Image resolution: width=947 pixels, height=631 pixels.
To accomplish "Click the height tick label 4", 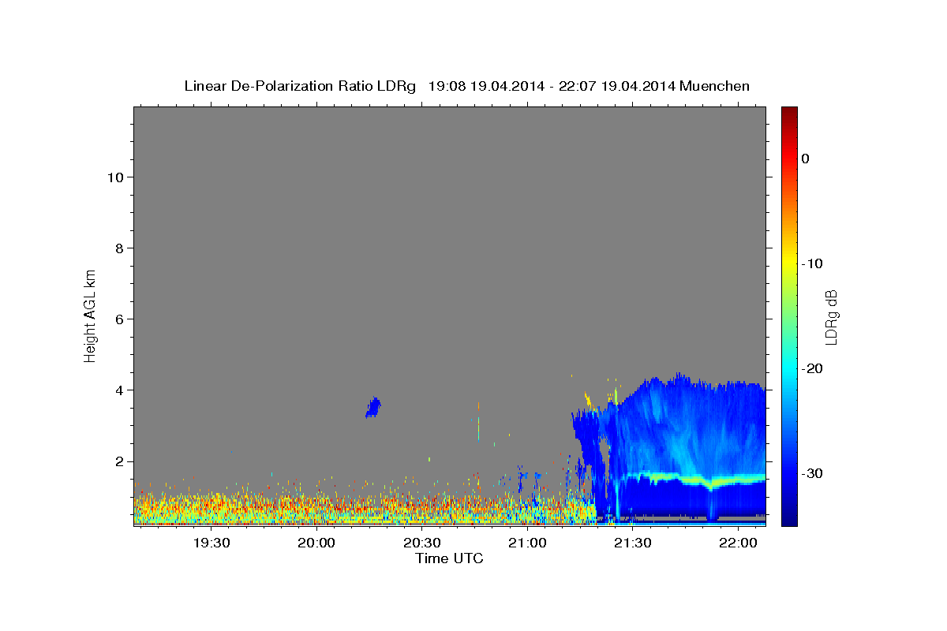I will pyautogui.click(x=120, y=390).
